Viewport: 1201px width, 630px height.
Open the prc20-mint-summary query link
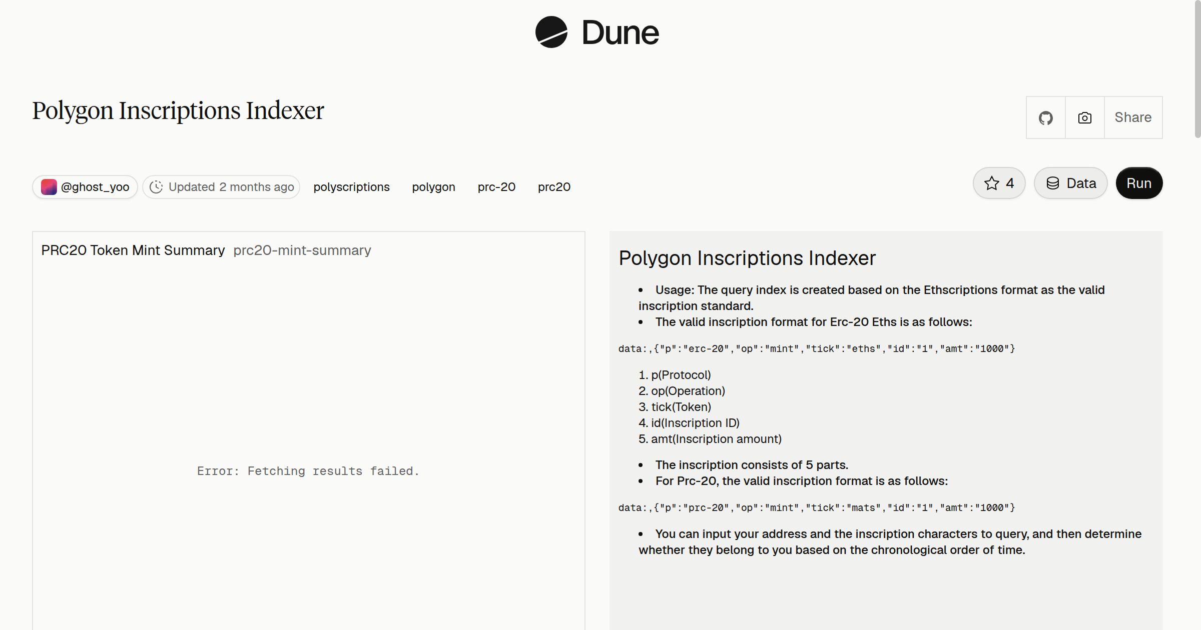[302, 250]
